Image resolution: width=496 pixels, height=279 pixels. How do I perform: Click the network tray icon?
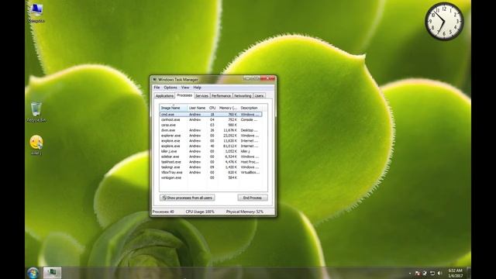click(x=432, y=274)
